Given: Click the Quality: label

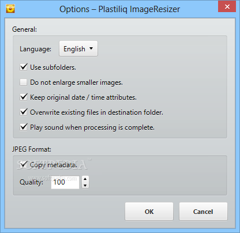Looking at the screenshot, I should coord(31,182).
